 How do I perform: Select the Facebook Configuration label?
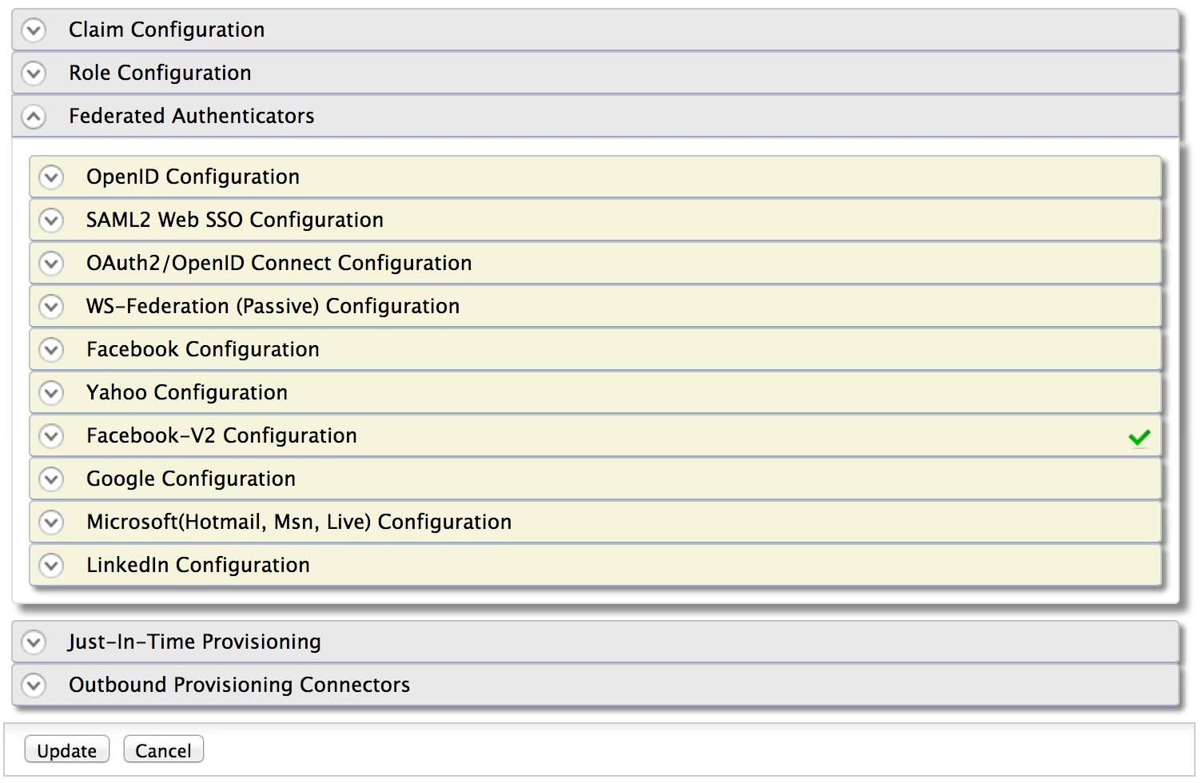[203, 349]
